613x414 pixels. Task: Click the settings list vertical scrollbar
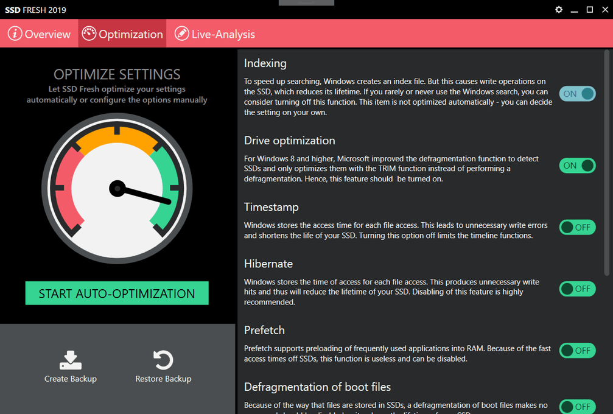coord(607,162)
